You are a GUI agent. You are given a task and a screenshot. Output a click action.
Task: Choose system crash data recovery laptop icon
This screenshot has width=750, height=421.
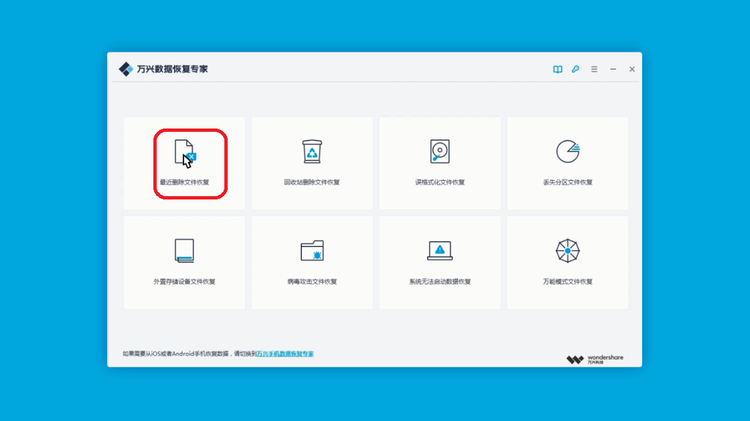(x=439, y=250)
